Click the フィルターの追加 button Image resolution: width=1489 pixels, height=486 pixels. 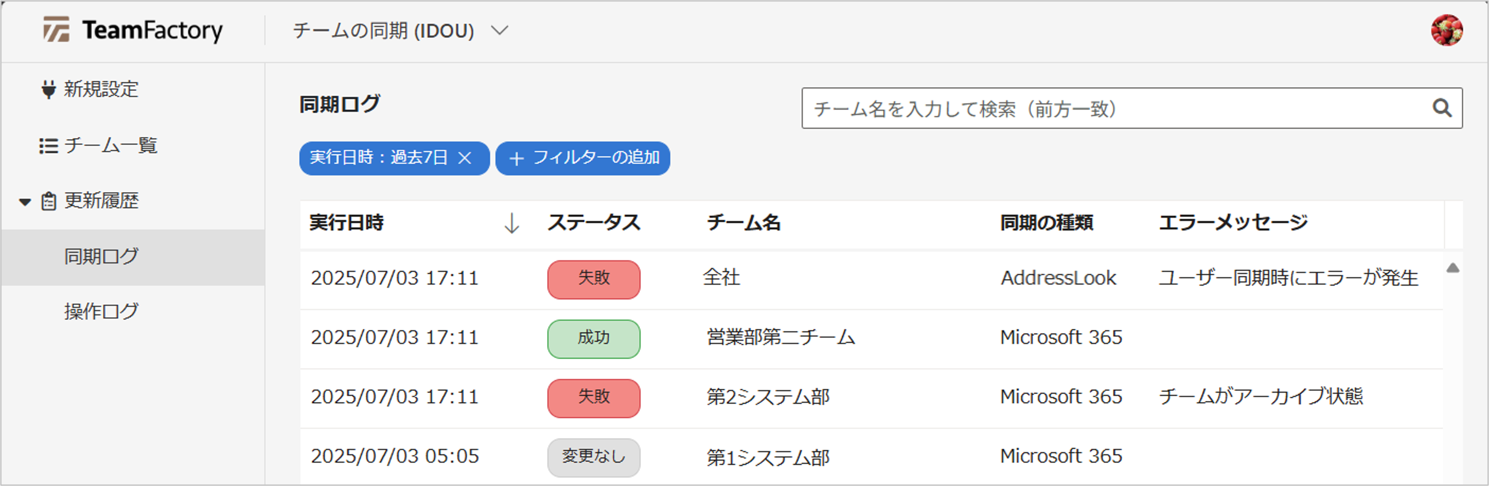(x=583, y=158)
